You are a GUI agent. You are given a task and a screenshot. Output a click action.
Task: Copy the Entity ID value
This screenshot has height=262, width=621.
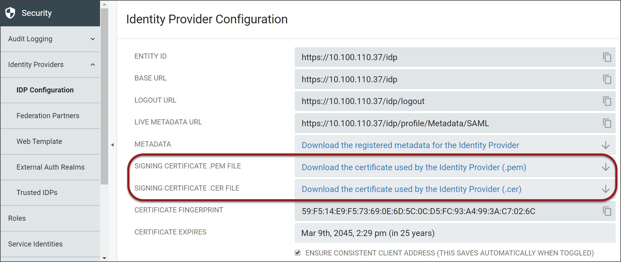[607, 57]
